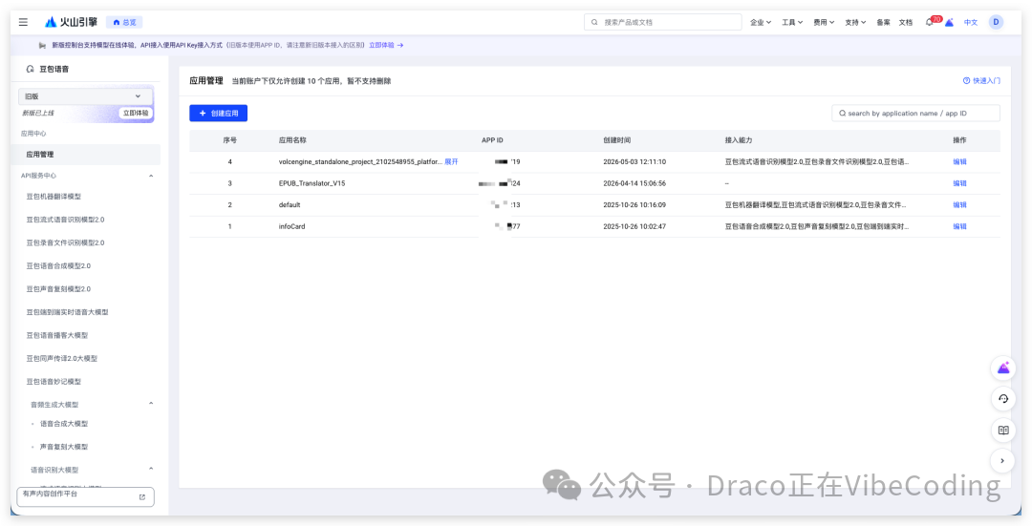This screenshot has height=526, width=1032.
Task: Open 豆包声音复刻模型2.0 in sidebar
Action: 58,288
